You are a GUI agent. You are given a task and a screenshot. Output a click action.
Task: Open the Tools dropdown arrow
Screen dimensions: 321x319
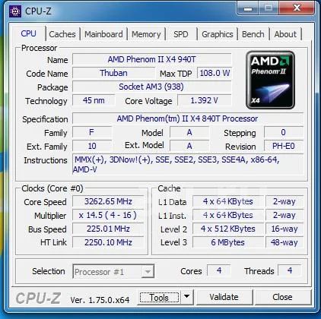tap(187, 297)
